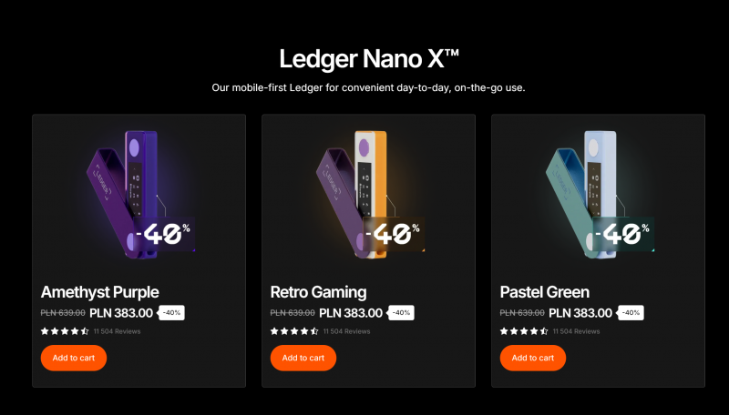Image resolution: width=729 pixels, height=415 pixels.
Task: Open Retro Gaming 11 504 Reviews
Action: [346, 331]
